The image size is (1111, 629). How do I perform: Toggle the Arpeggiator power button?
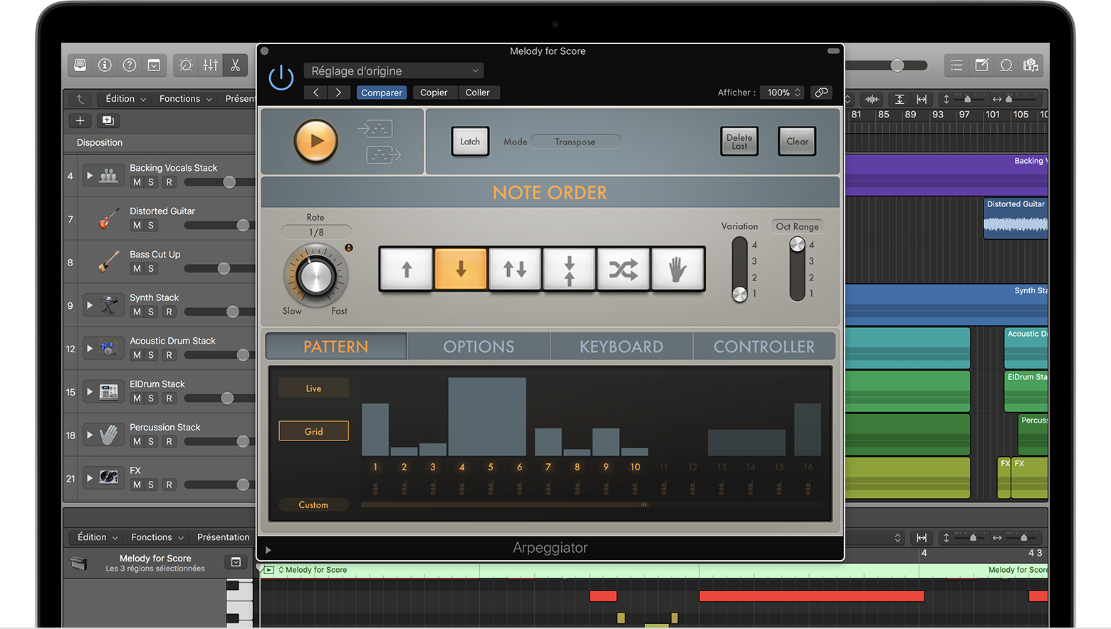[281, 77]
